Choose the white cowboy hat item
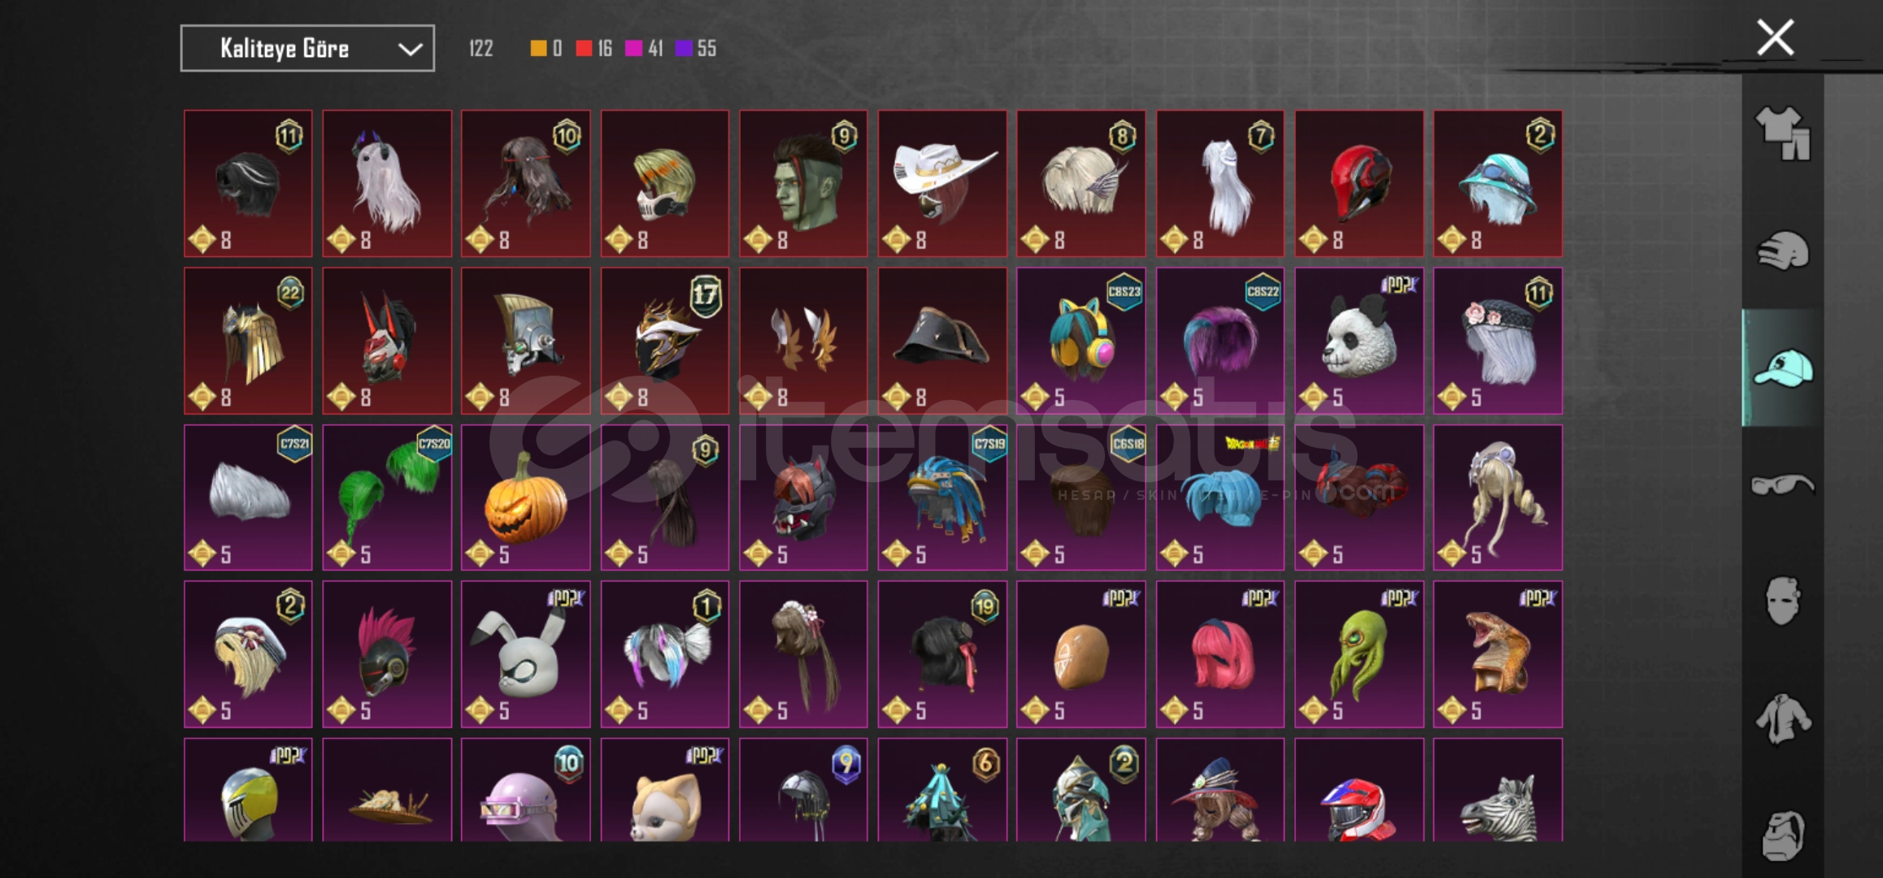 [942, 184]
